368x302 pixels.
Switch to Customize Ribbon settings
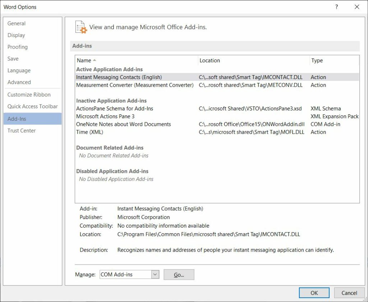[x=28, y=94]
